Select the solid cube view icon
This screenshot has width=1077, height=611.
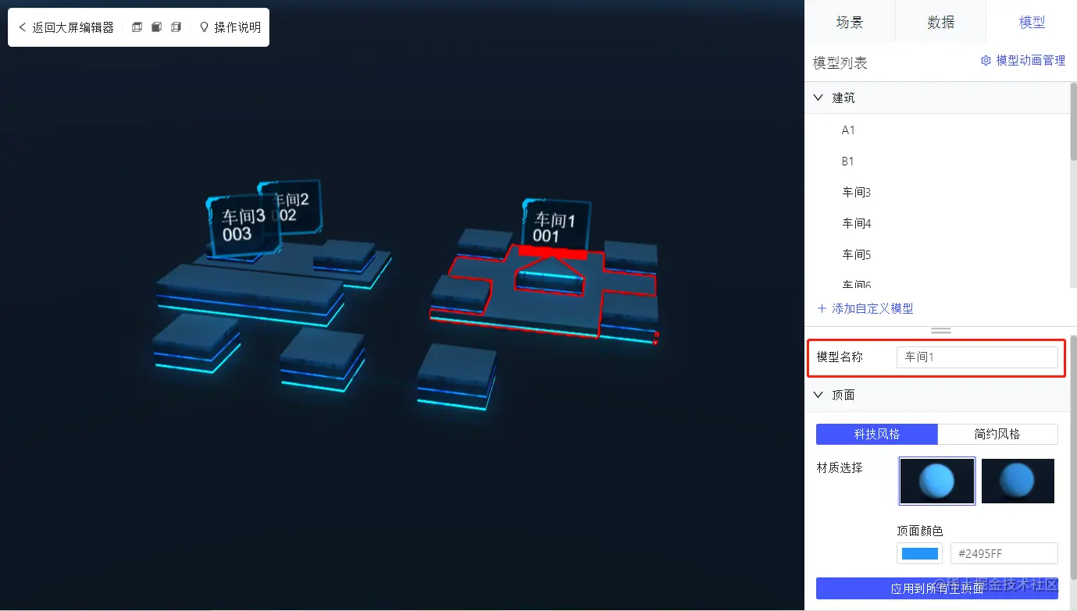coord(156,27)
